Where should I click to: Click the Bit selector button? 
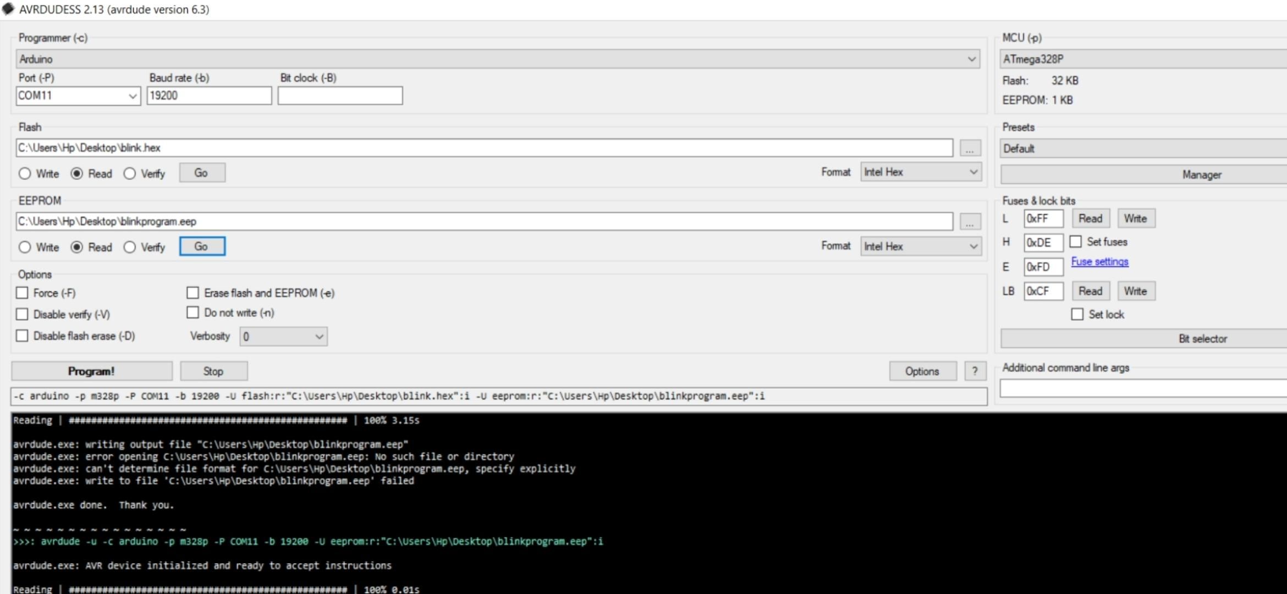pos(1203,338)
